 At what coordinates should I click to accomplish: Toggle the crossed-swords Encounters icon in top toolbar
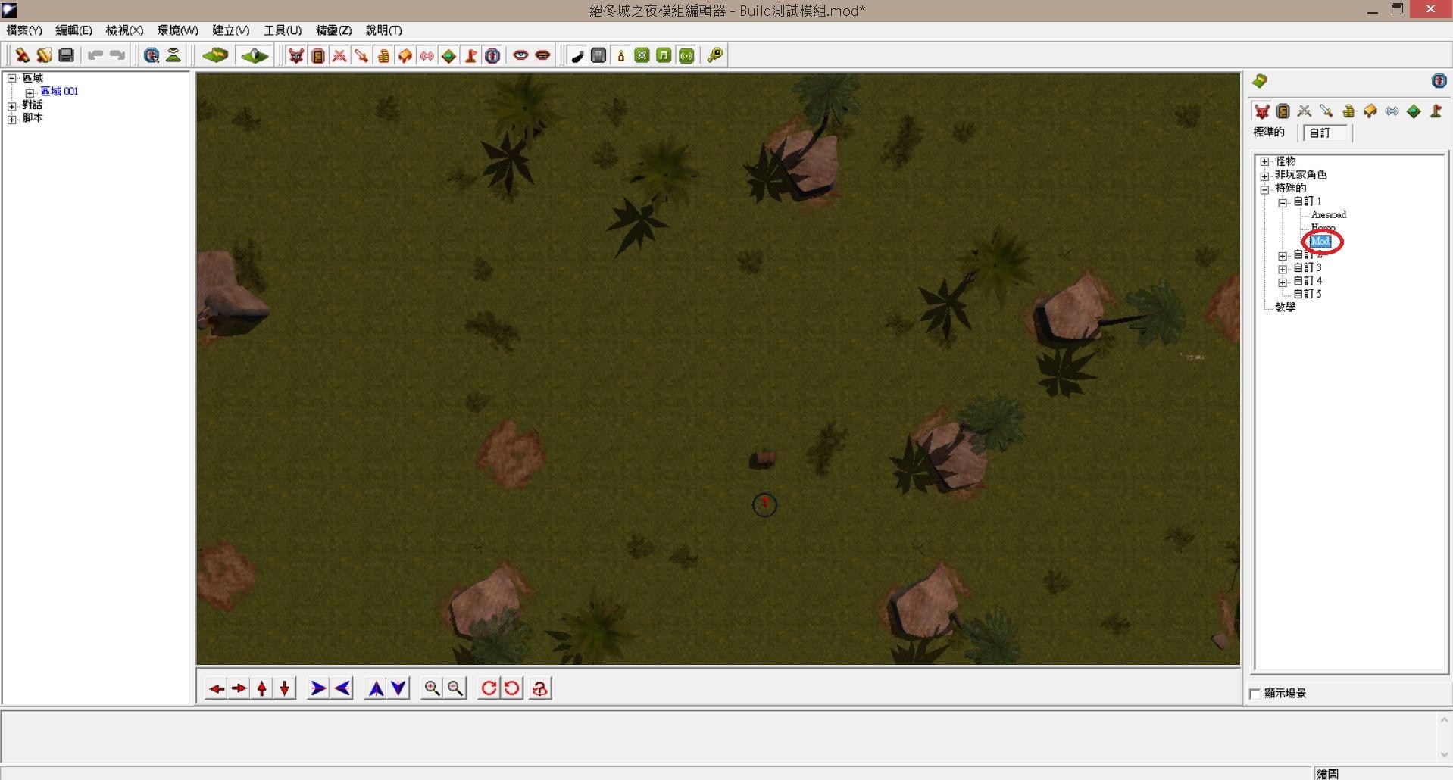(x=340, y=55)
